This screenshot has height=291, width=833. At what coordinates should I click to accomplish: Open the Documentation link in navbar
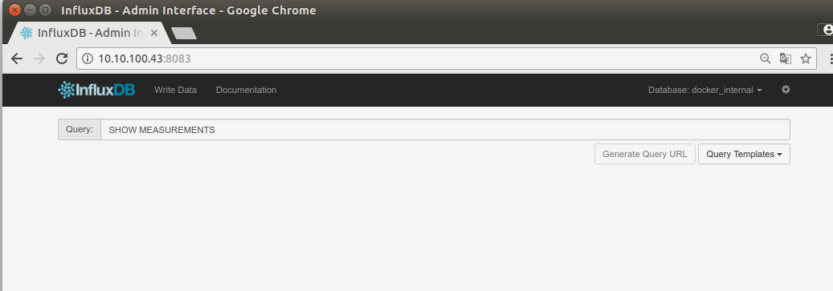(x=246, y=90)
